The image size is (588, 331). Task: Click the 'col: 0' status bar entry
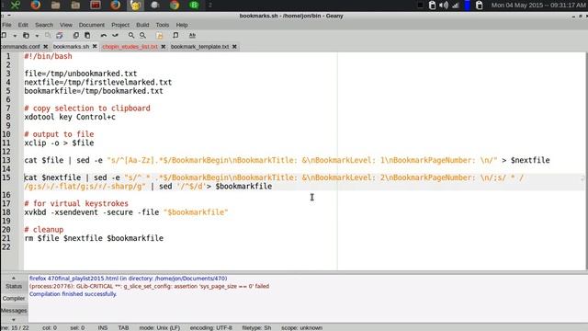tap(50, 327)
